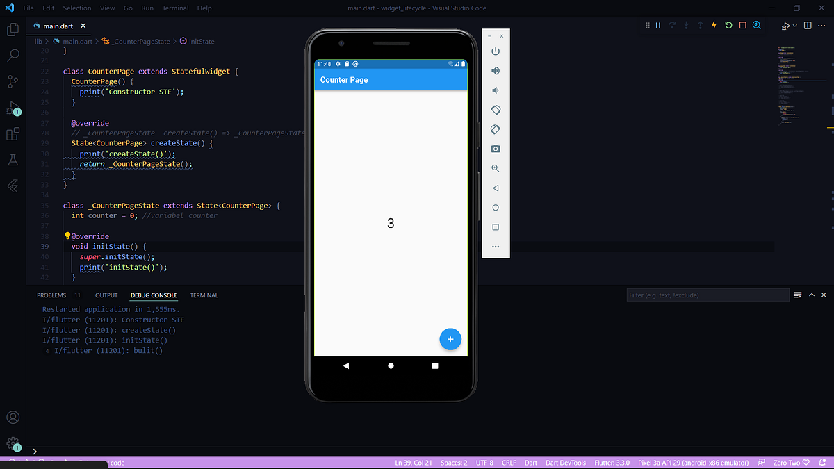Open emulator extended controls via the ellipsis
834x469 pixels.
tap(495, 246)
